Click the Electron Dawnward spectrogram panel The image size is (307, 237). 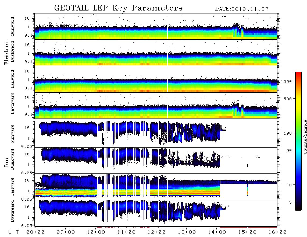click(x=156, y=106)
